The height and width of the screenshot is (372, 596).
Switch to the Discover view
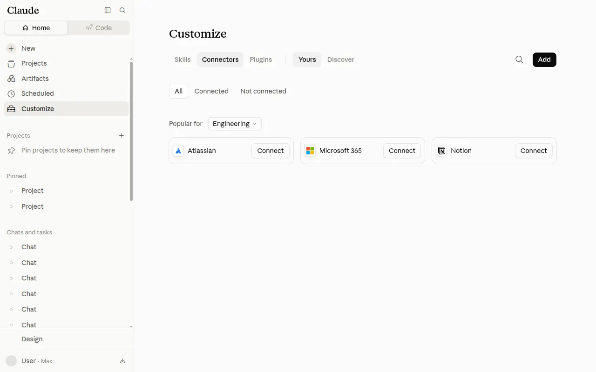(341, 60)
